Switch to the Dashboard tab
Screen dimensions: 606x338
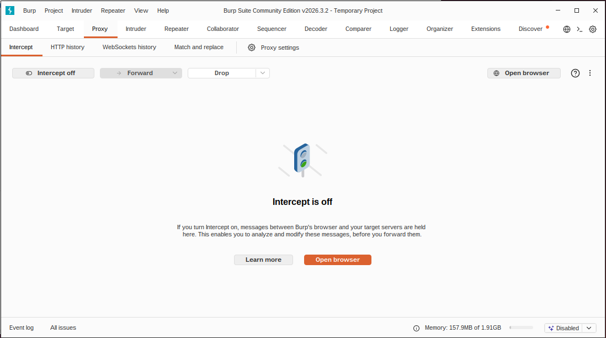[x=24, y=29]
